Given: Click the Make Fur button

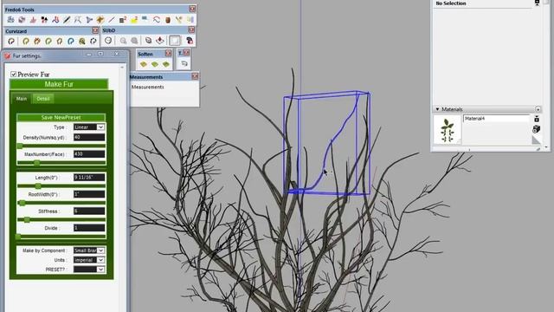Looking at the screenshot, I should coord(59,84).
